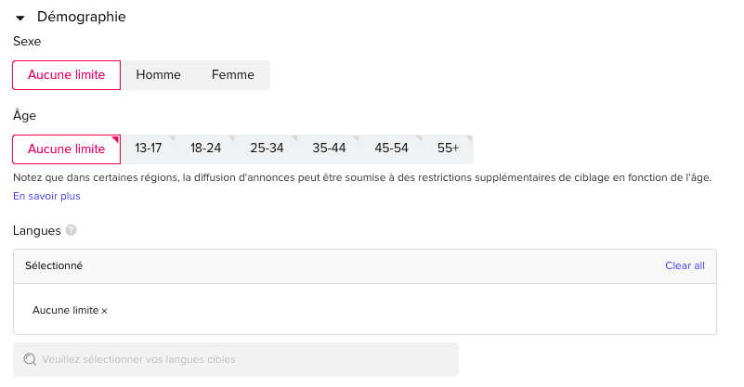Select Femme under Sexe
Screen dimensions: 744x387
pos(232,75)
